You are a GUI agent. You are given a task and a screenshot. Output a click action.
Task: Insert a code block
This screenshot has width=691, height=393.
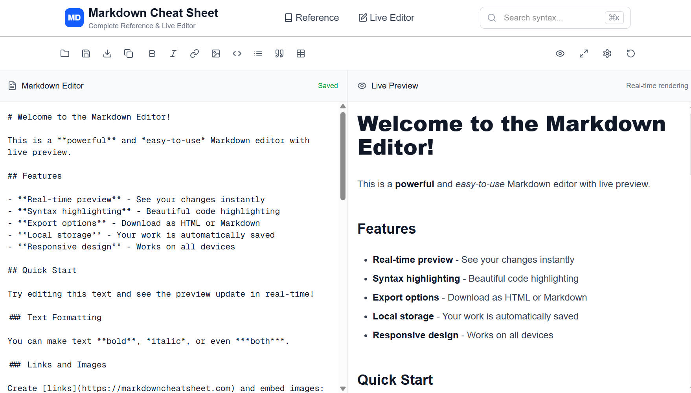(237, 54)
